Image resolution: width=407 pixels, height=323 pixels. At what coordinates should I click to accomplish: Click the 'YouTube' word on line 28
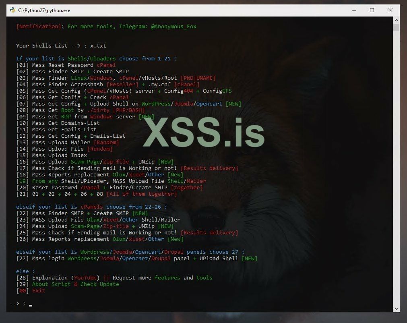[x=85, y=278]
